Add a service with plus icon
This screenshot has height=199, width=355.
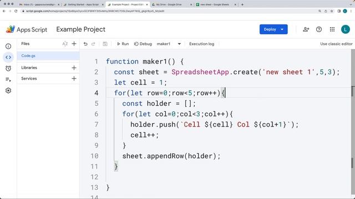click(x=74, y=78)
